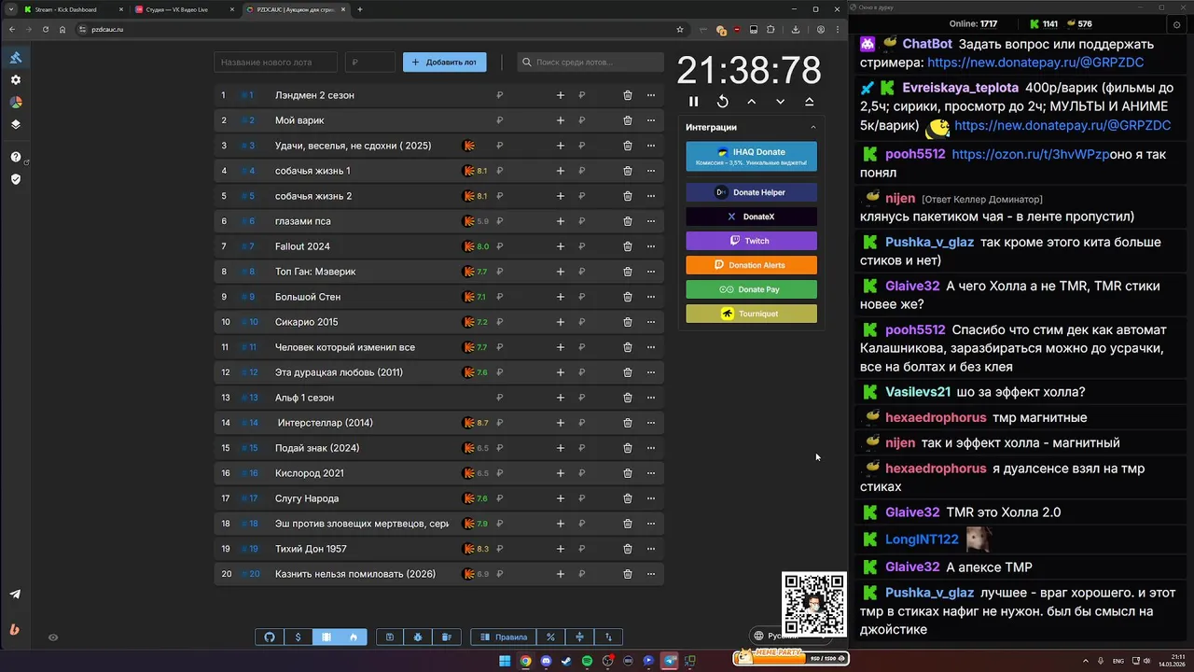This screenshot has height=672, width=1194.
Task: Open the help question mark icon
Action: 15,157
